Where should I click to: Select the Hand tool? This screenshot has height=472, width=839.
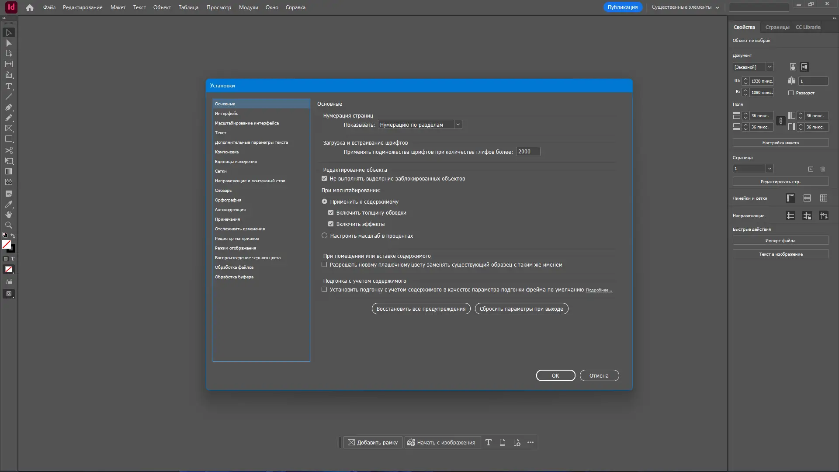(8, 215)
